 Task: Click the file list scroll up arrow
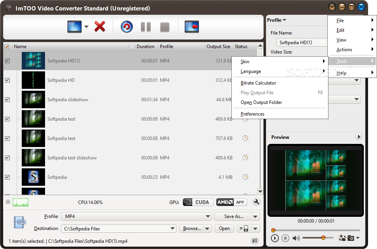pos(260,46)
